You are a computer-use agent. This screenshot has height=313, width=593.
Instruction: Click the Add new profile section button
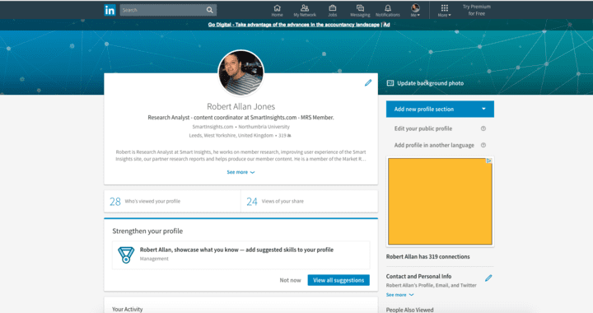point(440,109)
